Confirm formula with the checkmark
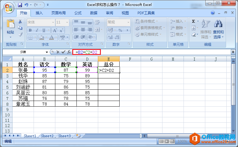Image resolution: width=238 pixels, height=147 pixels. [63, 52]
